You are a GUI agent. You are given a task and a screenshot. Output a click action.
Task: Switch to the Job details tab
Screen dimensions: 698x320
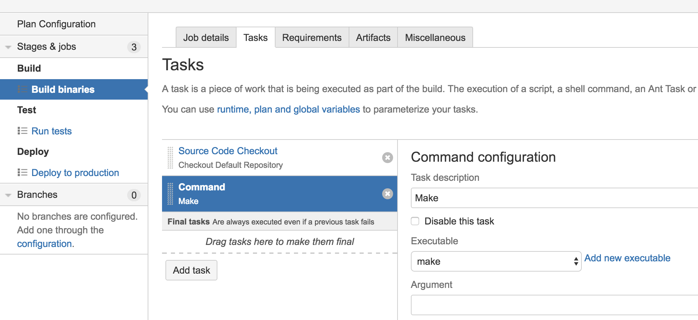coord(206,38)
